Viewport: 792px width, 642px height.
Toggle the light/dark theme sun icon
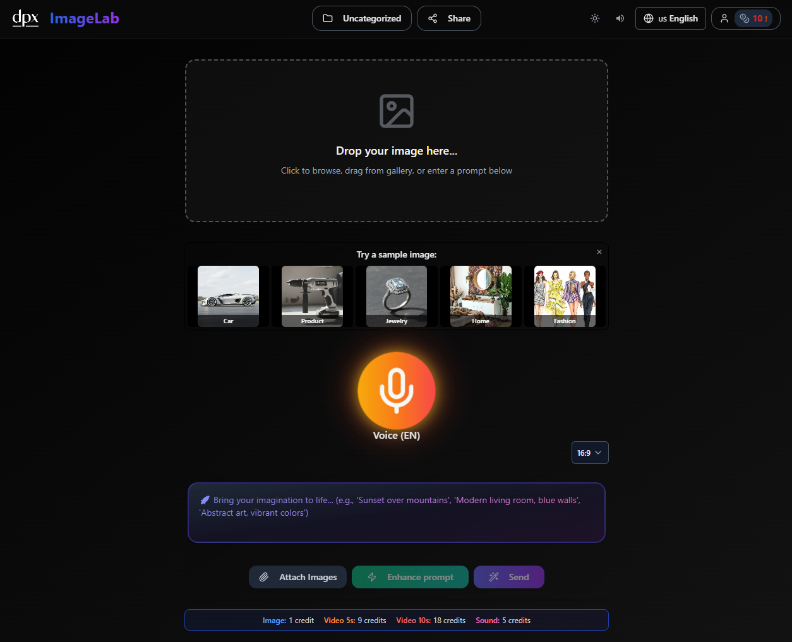595,18
